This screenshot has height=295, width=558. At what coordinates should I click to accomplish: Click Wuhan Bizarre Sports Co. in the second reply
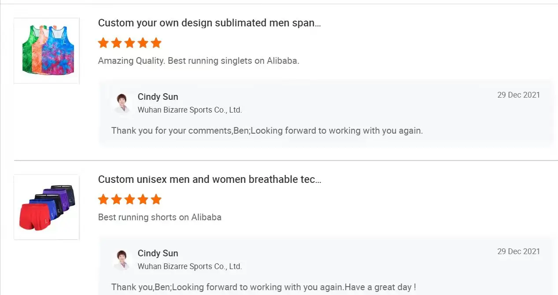(x=189, y=266)
